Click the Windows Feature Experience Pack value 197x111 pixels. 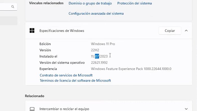click(x=131, y=69)
